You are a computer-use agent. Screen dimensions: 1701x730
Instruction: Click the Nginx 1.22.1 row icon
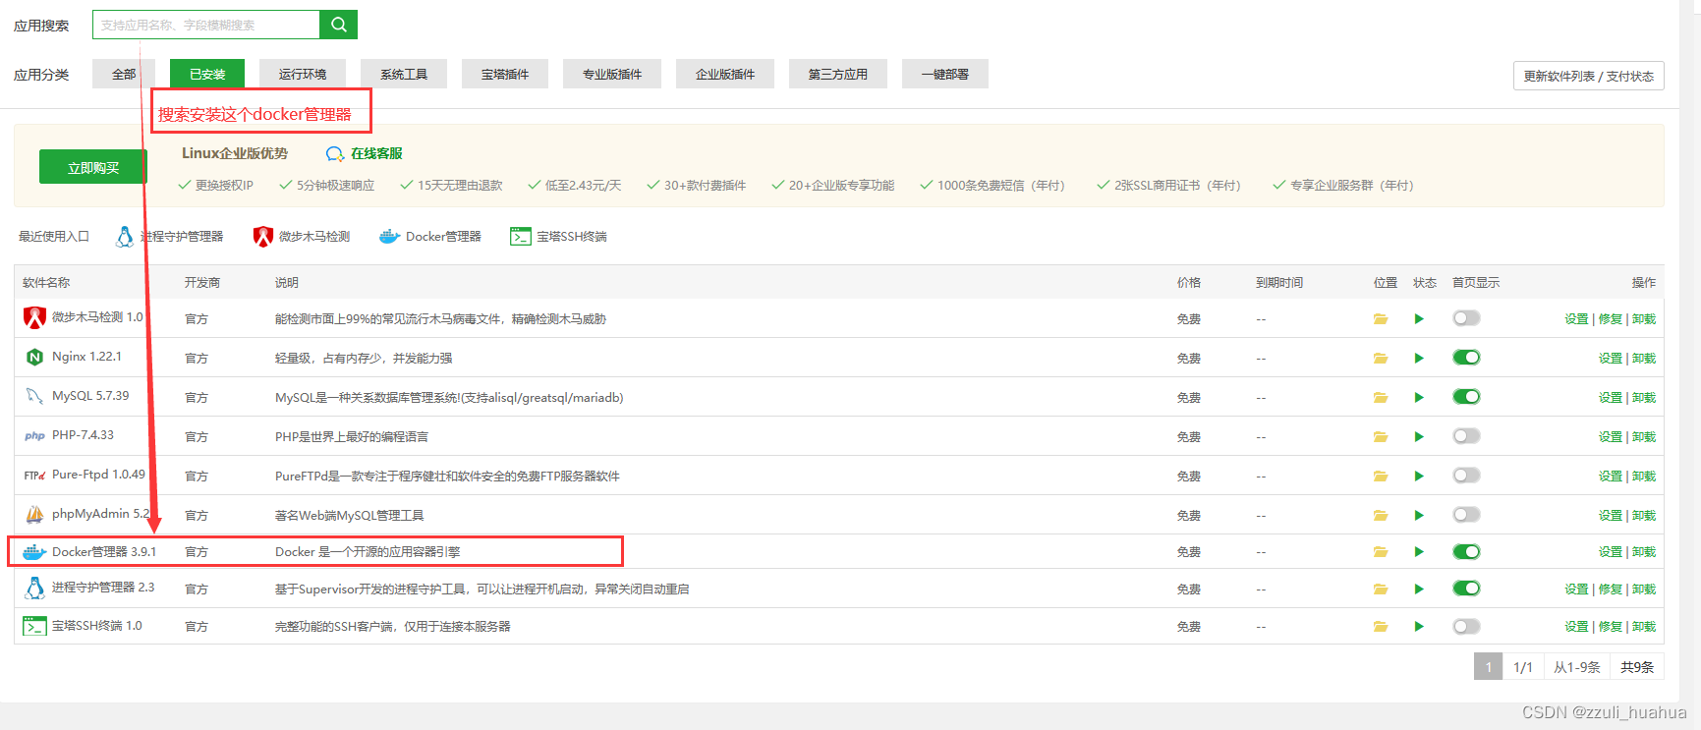(35, 357)
